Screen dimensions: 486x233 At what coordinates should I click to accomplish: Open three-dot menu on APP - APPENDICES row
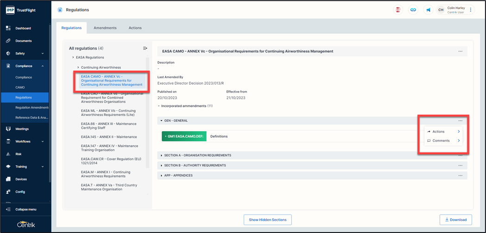coord(460,176)
